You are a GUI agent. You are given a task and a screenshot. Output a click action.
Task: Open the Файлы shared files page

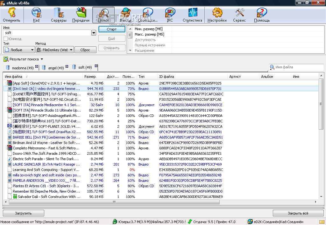coord(125,15)
